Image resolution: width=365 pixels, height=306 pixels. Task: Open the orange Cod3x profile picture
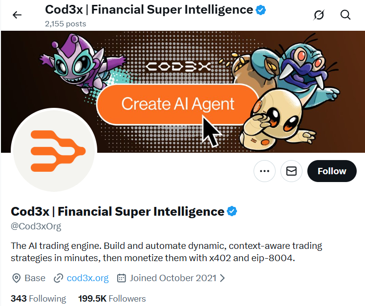(54, 149)
